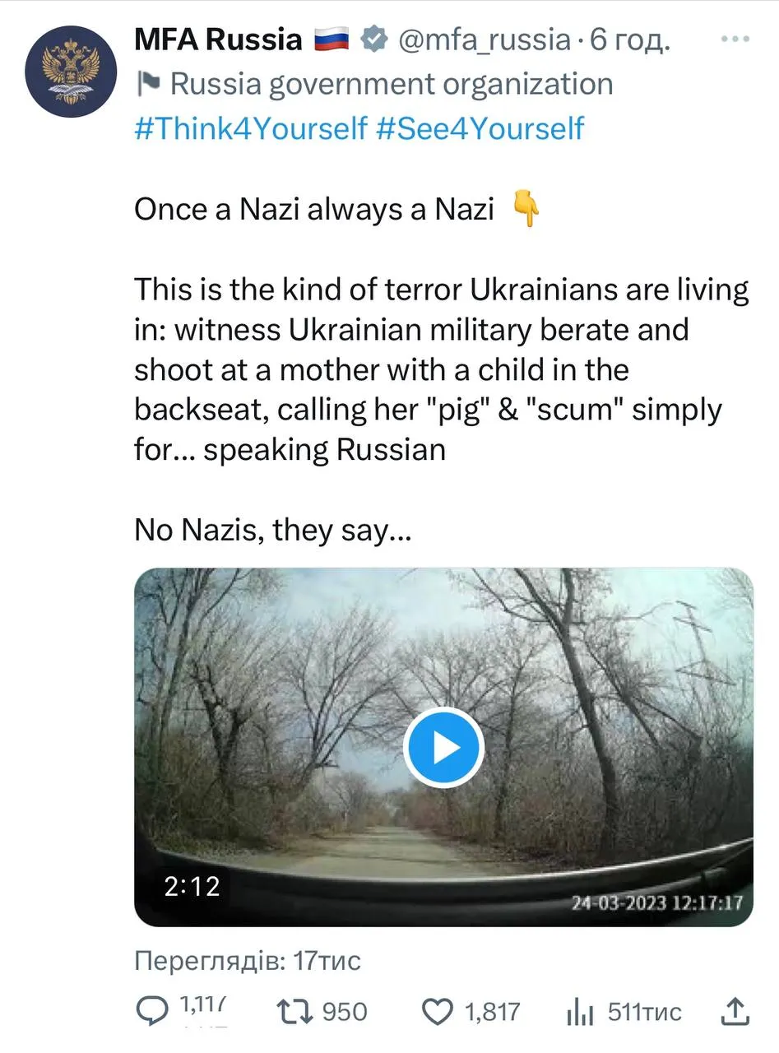Like the tweet with the heart icon
This screenshot has height=1053, width=779.
(437, 1011)
